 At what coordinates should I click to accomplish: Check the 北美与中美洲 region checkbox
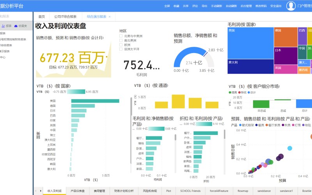[121, 36]
